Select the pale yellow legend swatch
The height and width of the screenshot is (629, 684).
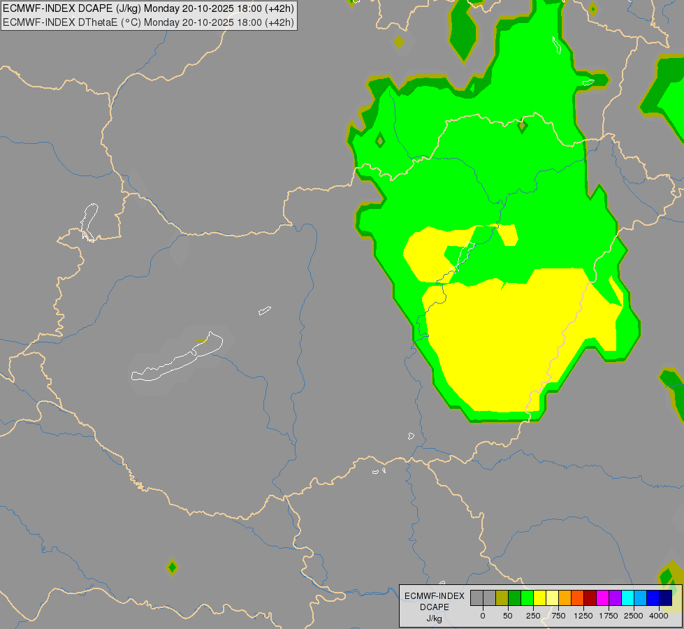pos(552,598)
